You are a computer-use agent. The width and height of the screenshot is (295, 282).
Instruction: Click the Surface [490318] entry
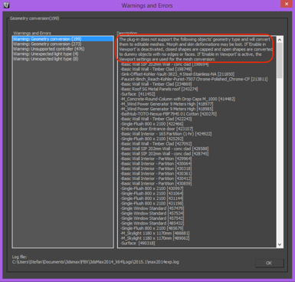pos(138,243)
